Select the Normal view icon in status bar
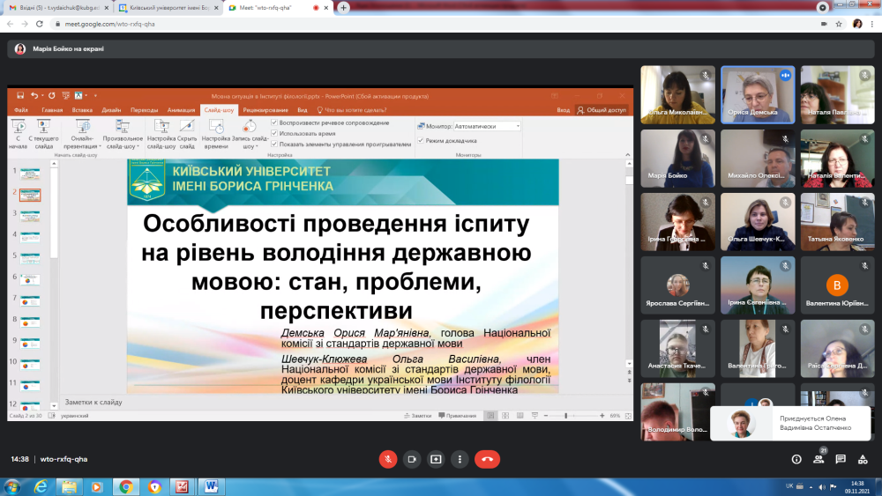This screenshot has height=496, width=882. click(490, 416)
